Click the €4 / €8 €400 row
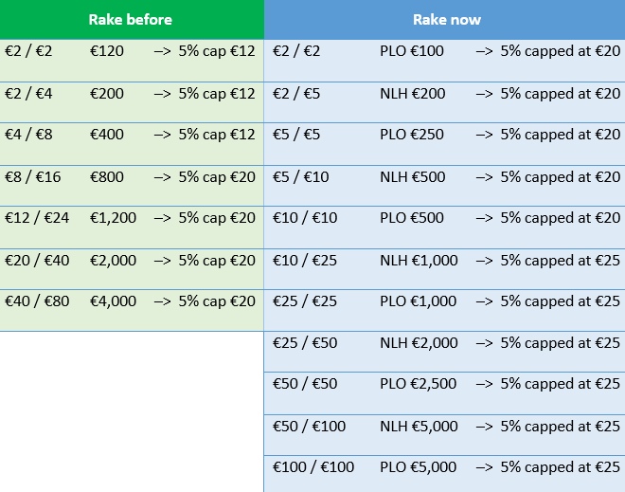The height and width of the screenshot is (492, 625). click(131, 135)
